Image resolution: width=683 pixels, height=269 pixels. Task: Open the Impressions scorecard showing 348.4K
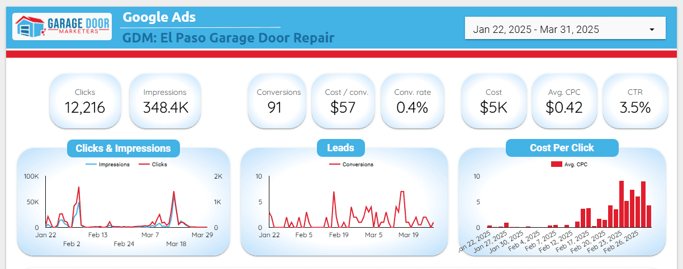coord(165,101)
